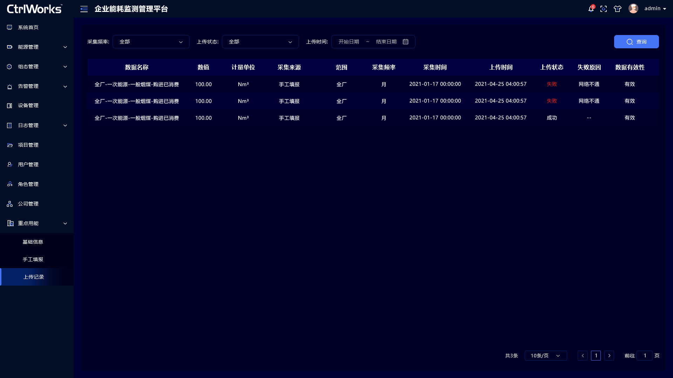This screenshot has width=673, height=378.
Task: Click the admin user avatar
Action: click(x=633, y=8)
